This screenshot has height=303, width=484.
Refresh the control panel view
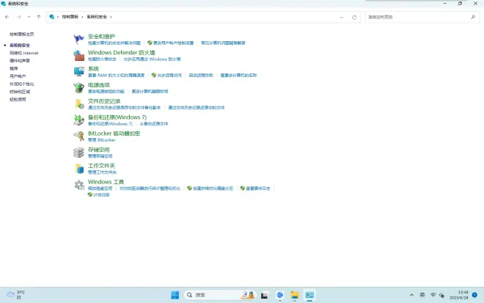click(354, 18)
